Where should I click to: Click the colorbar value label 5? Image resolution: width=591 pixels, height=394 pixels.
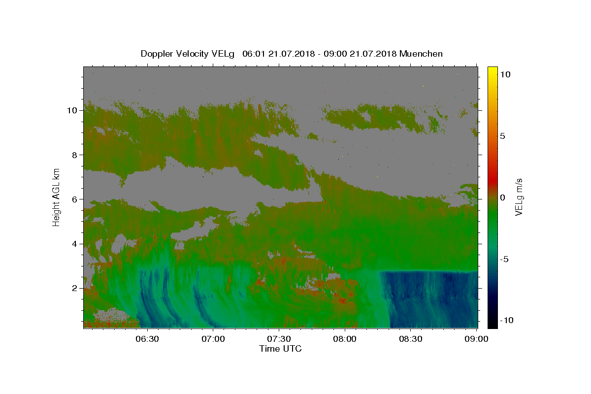point(502,136)
